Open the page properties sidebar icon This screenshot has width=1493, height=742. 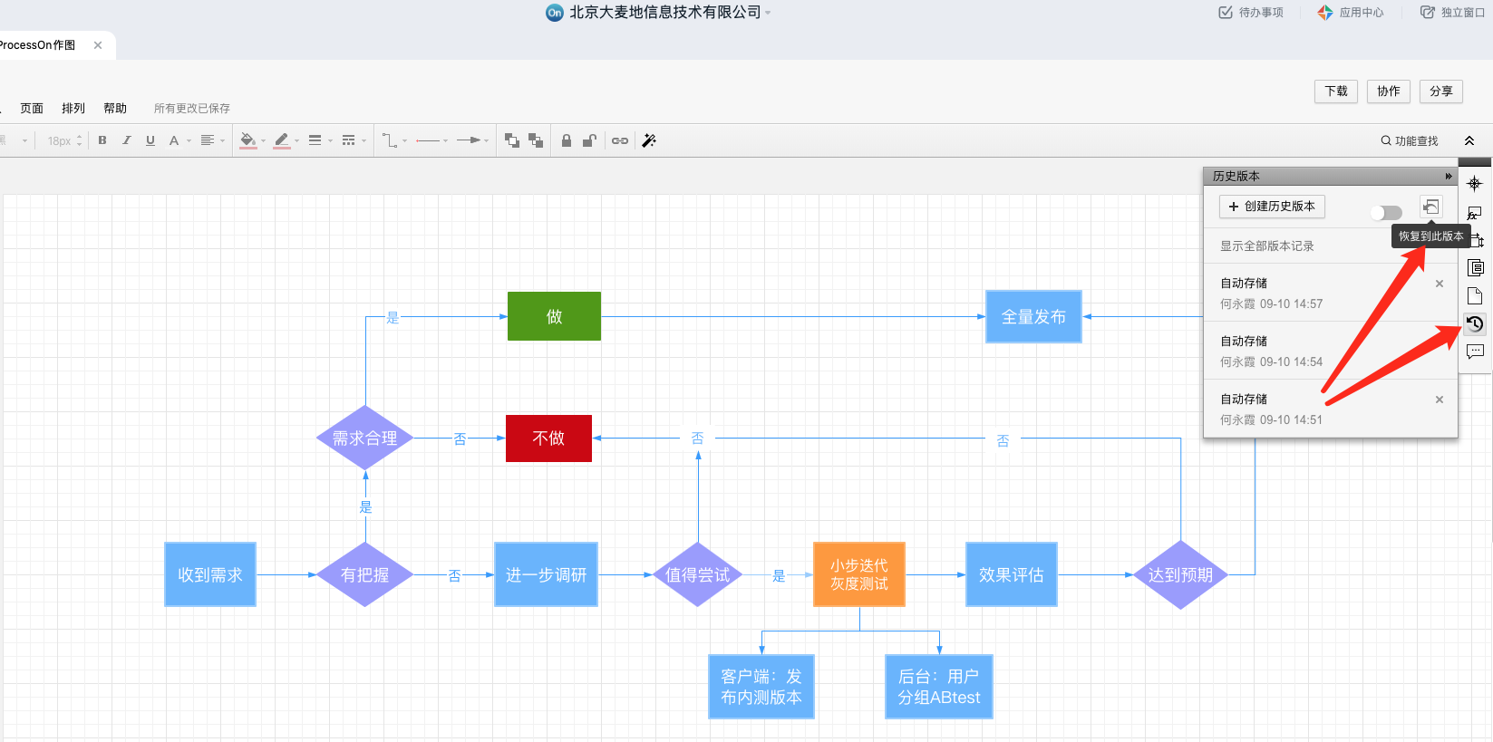(x=1475, y=295)
